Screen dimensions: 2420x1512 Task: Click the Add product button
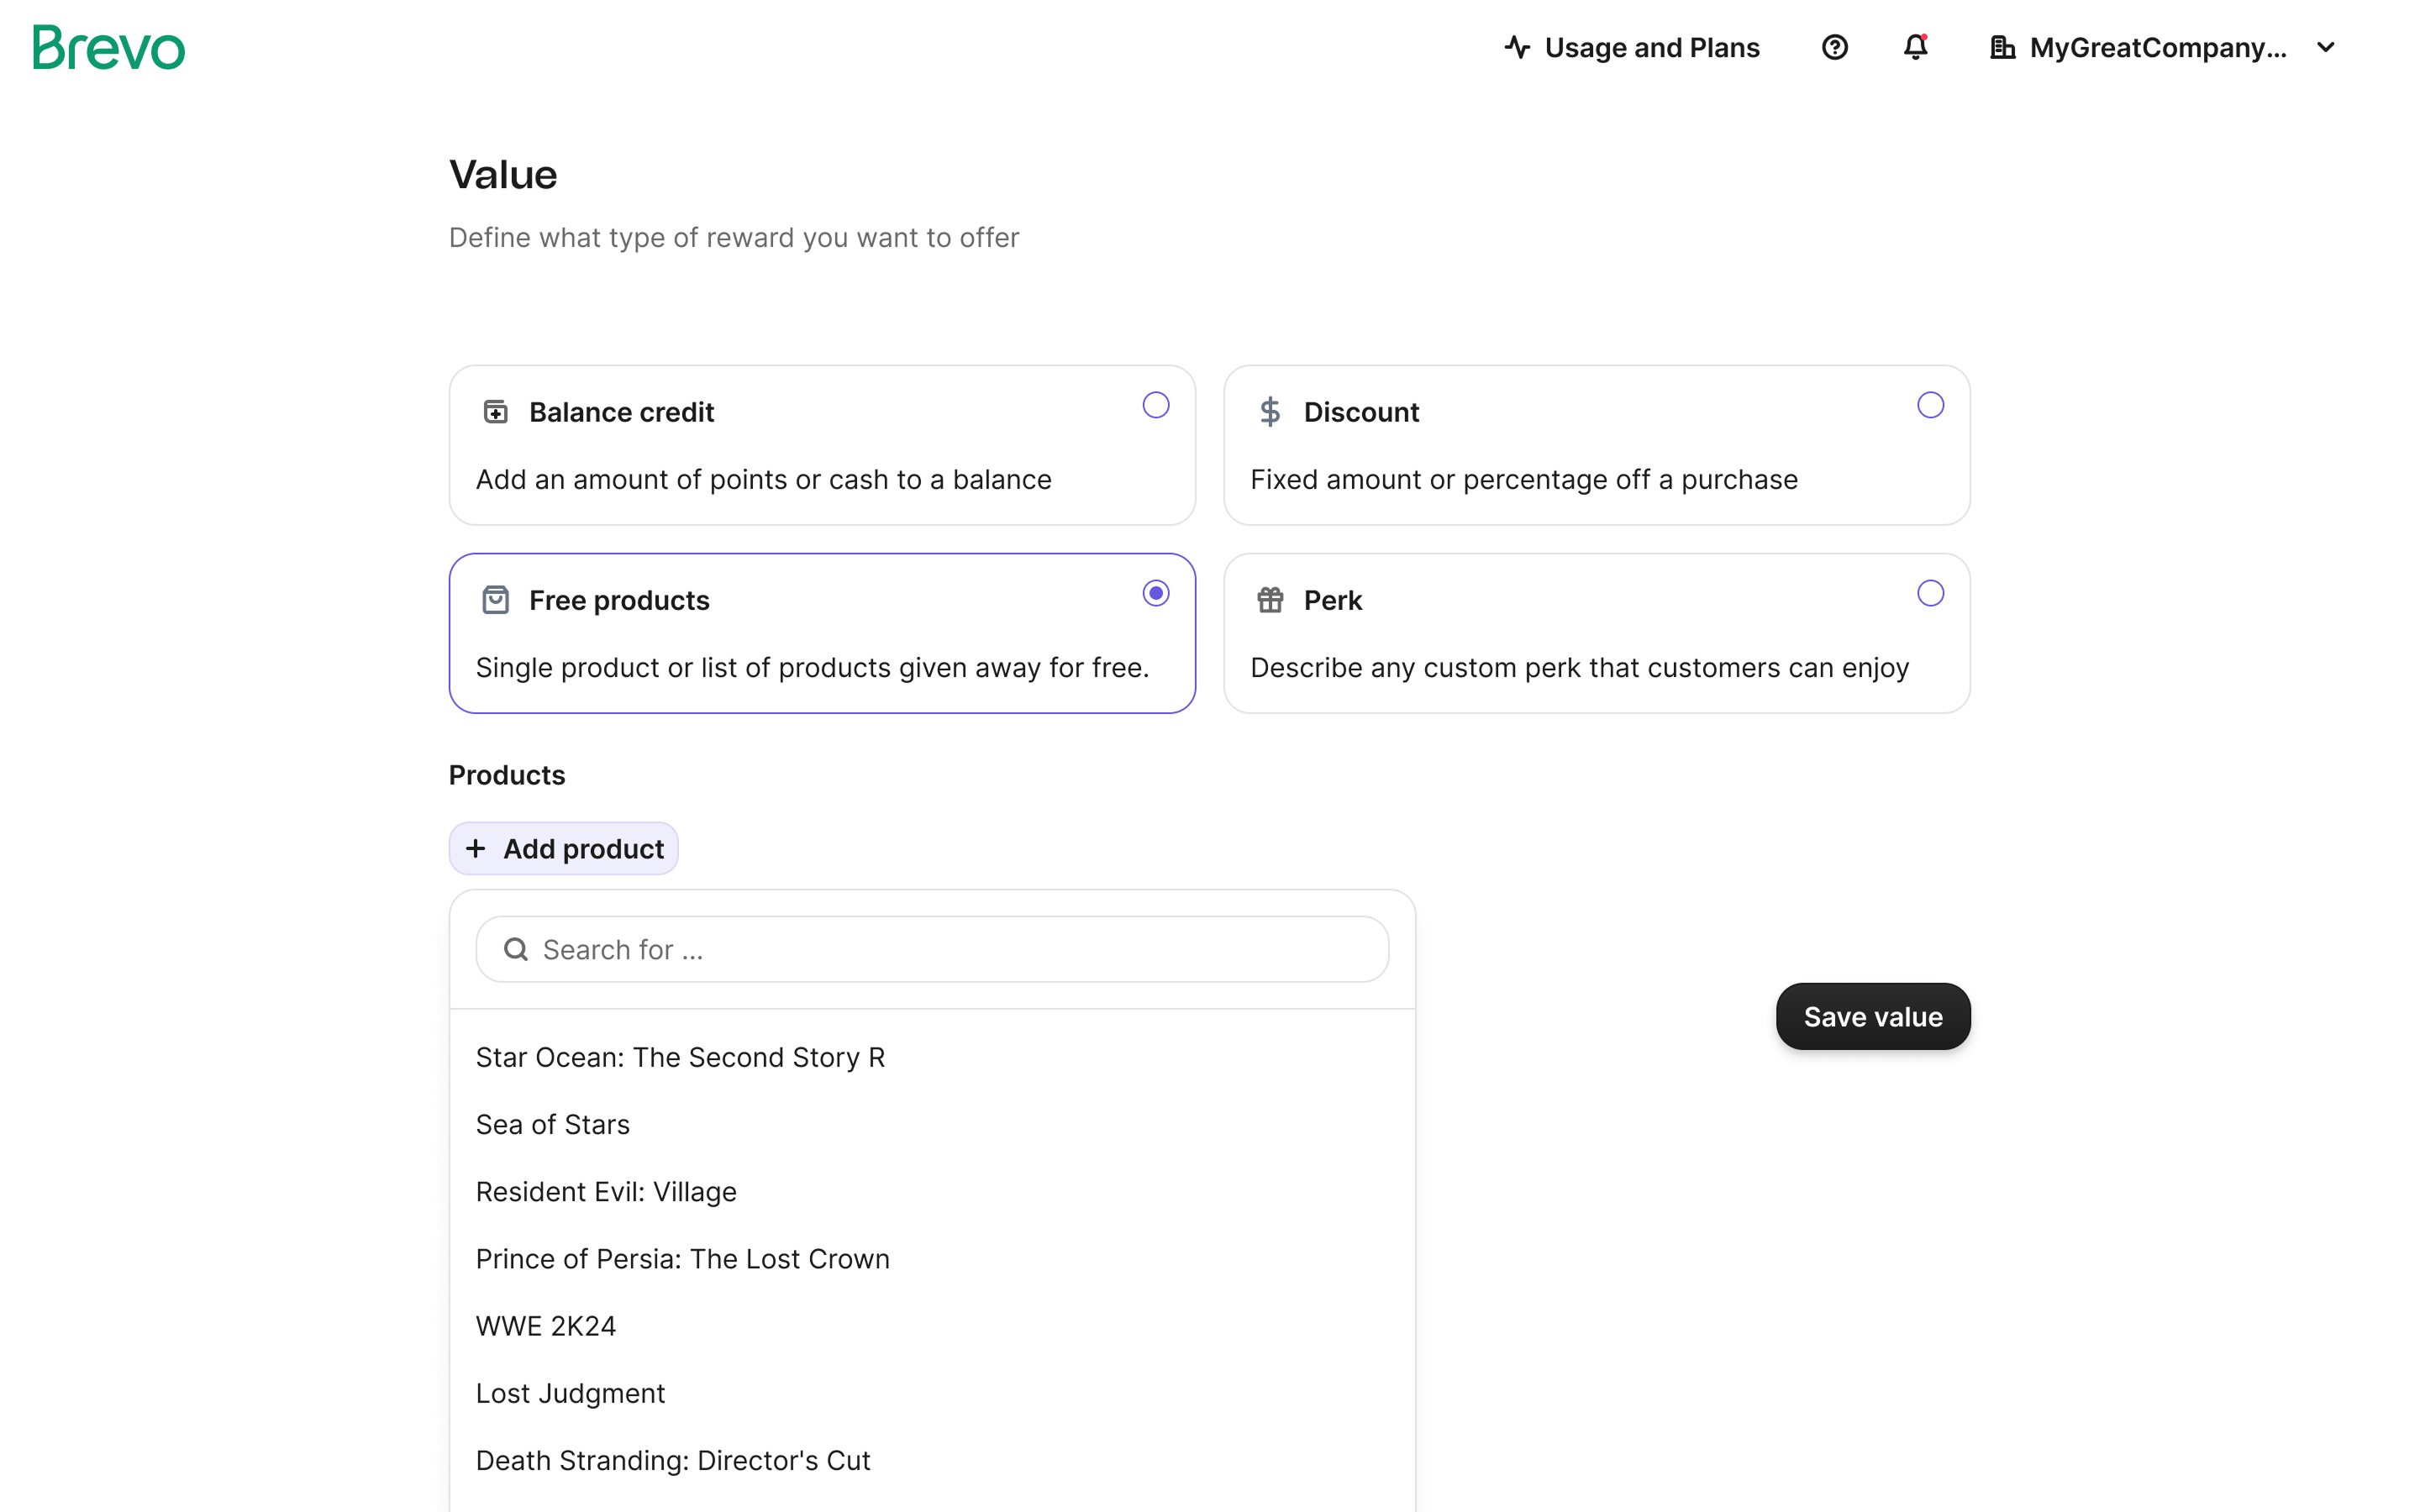[564, 848]
